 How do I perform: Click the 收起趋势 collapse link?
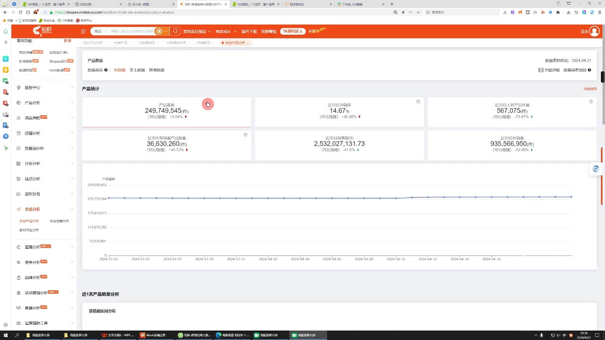pyautogui.click(x=589, y=88)
